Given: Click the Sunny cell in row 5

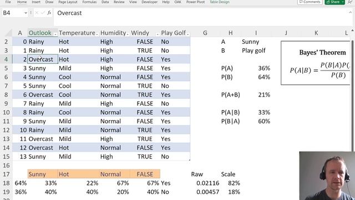Looking at the screenshot, I should point(43,68).
